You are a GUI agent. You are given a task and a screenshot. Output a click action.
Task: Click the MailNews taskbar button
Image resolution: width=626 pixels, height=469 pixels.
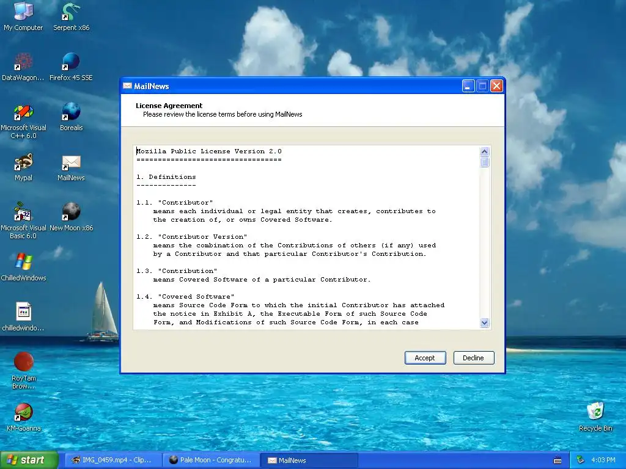tap(309, 460)
